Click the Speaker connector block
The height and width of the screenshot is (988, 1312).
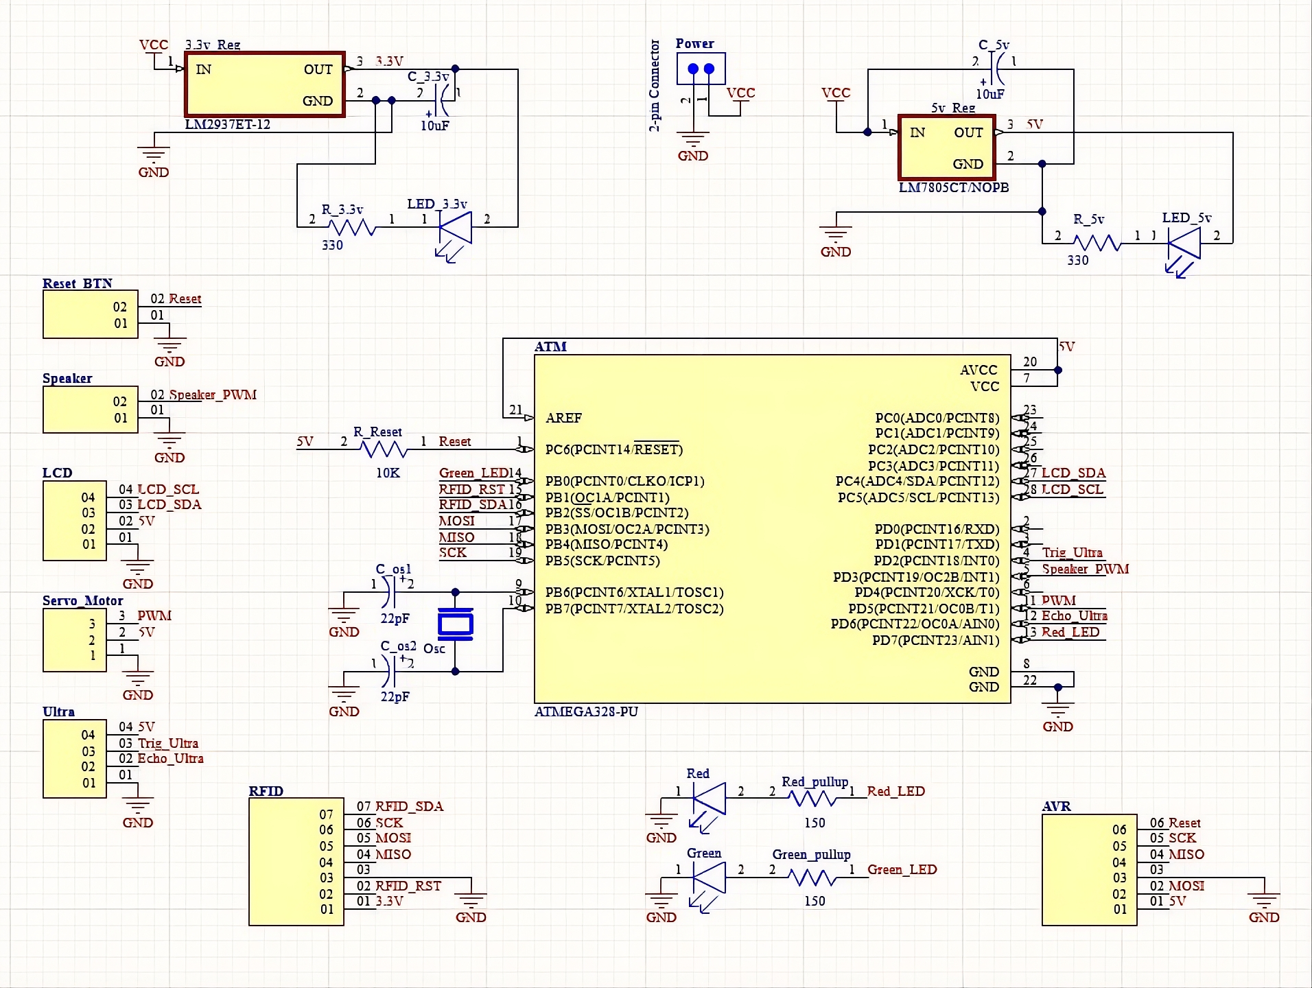(x=89, y=409)
